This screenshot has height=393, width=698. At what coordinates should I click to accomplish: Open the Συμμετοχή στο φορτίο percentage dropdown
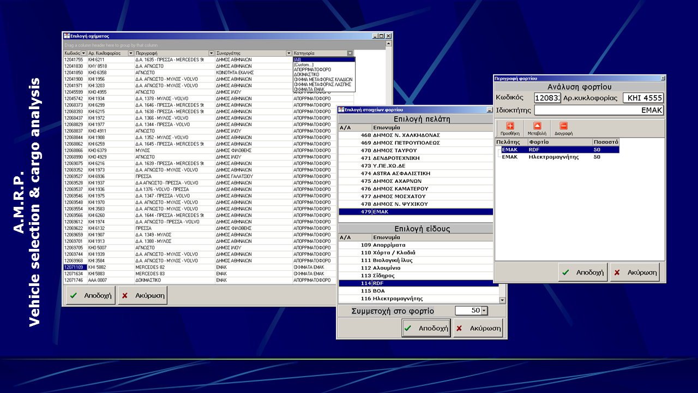pos(484,311)
